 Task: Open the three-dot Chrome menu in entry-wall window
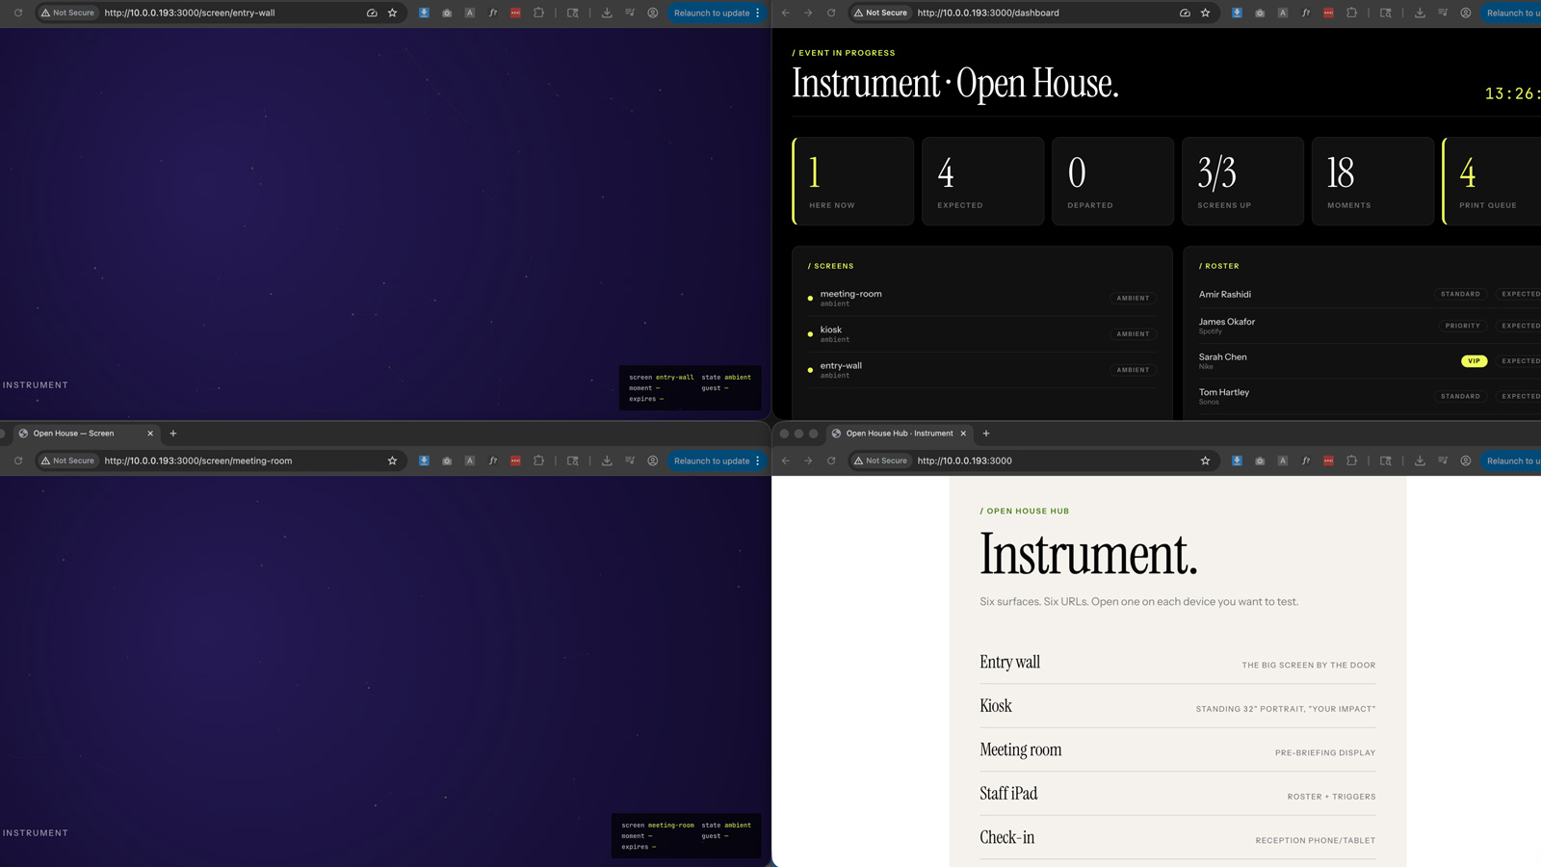pyautogui.click(x=758, y=13)
